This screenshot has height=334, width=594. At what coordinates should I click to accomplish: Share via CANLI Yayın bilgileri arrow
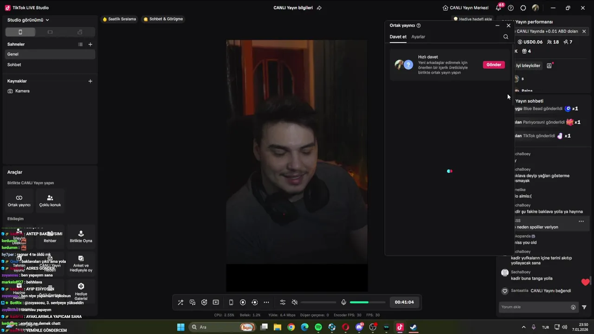pyautogui.click(x=319, y=8)
